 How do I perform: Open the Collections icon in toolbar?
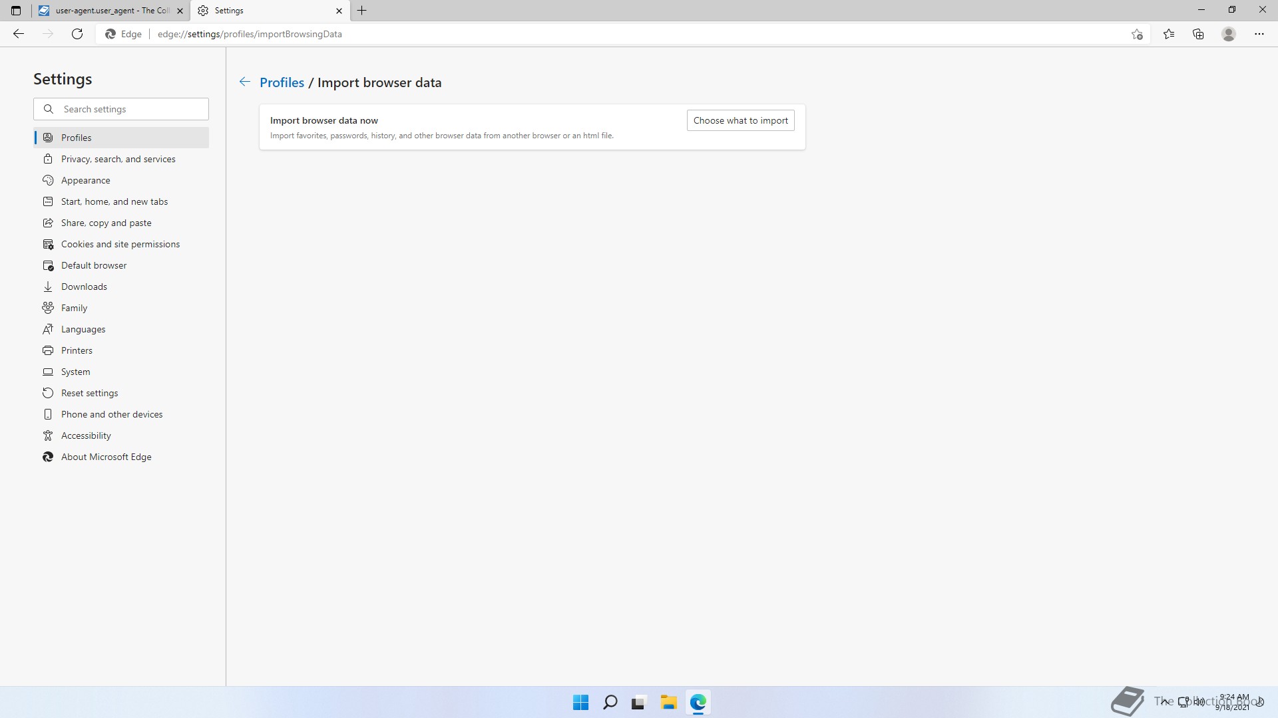1198,34
